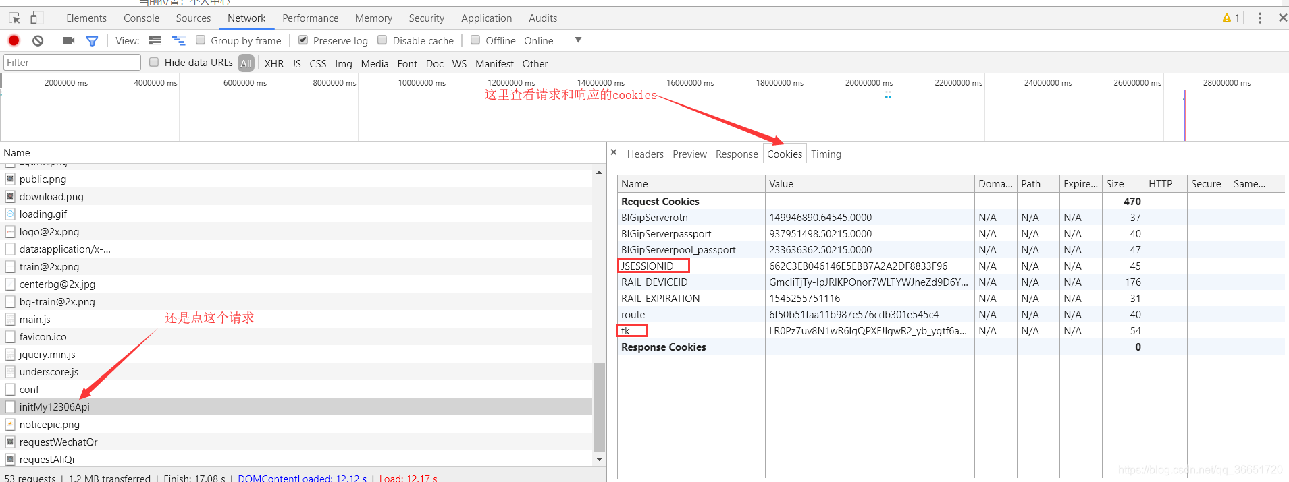The width and height of the screenshot is (1289, 482).
Task: Select the conf request row
Action: 296,389
